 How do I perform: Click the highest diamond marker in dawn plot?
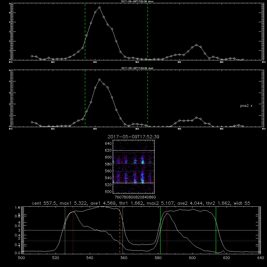pos(99,7)
